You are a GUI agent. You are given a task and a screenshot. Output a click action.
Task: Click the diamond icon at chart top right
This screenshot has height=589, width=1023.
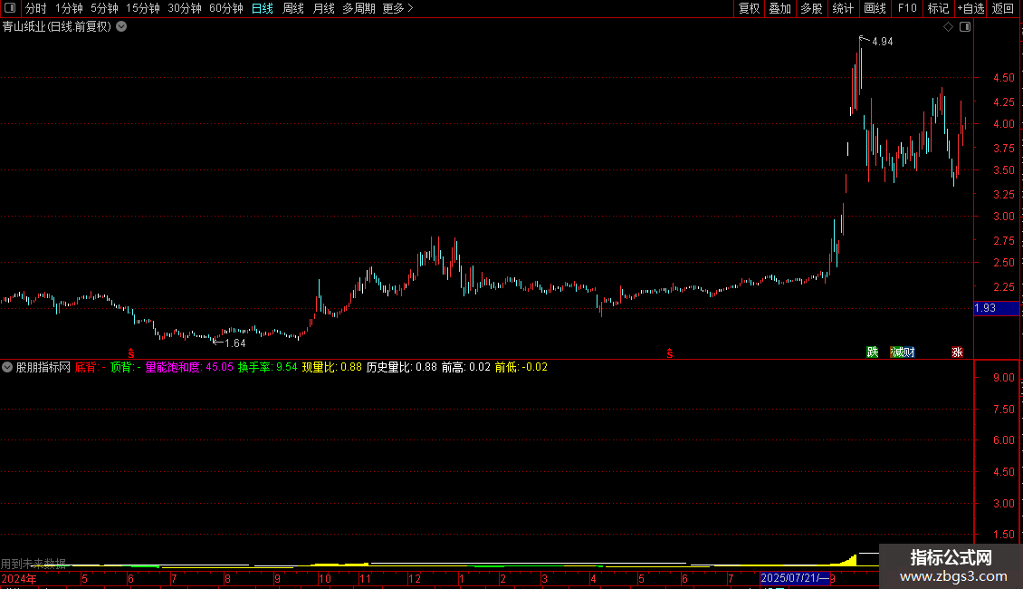point(949,27)
